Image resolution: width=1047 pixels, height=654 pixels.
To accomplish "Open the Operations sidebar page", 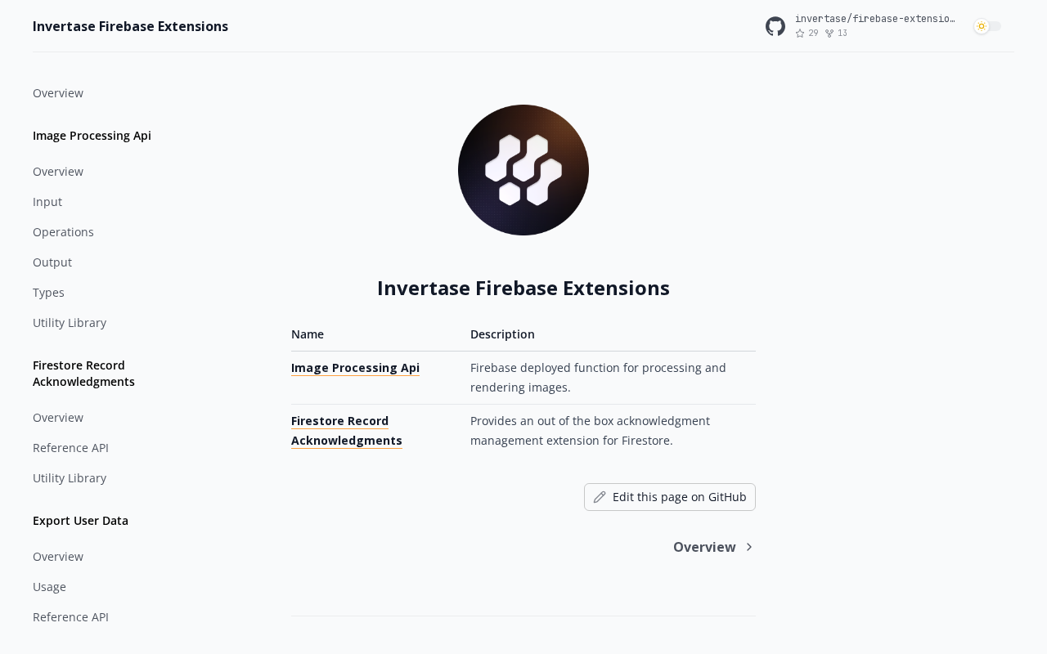I will point(63,232).
